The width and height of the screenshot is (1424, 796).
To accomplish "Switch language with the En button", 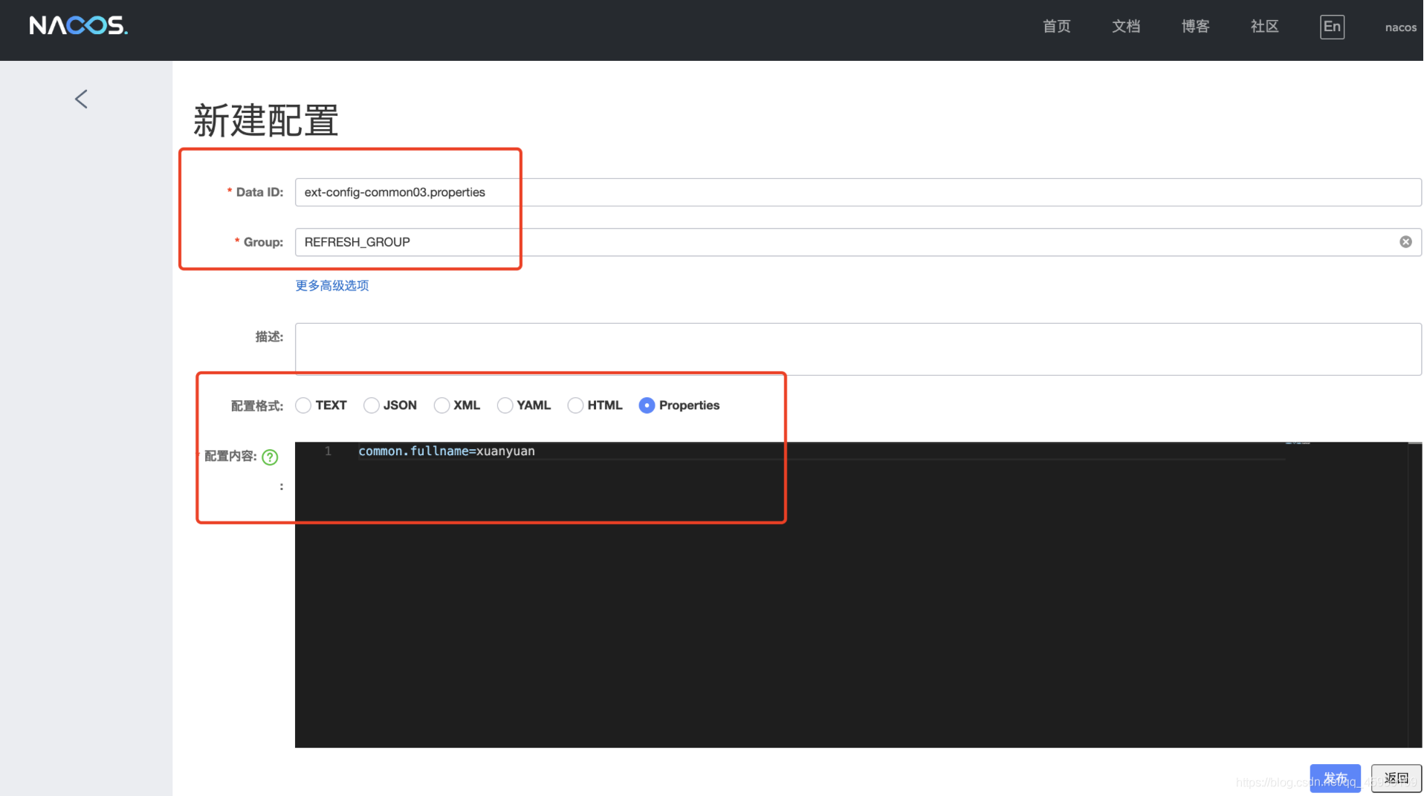I will (1332, 27).
